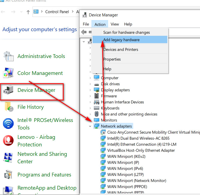Click the back arrow in Device Manager toolbar
The height and width of the screenshot is (195, 200).
coord(84,32)
